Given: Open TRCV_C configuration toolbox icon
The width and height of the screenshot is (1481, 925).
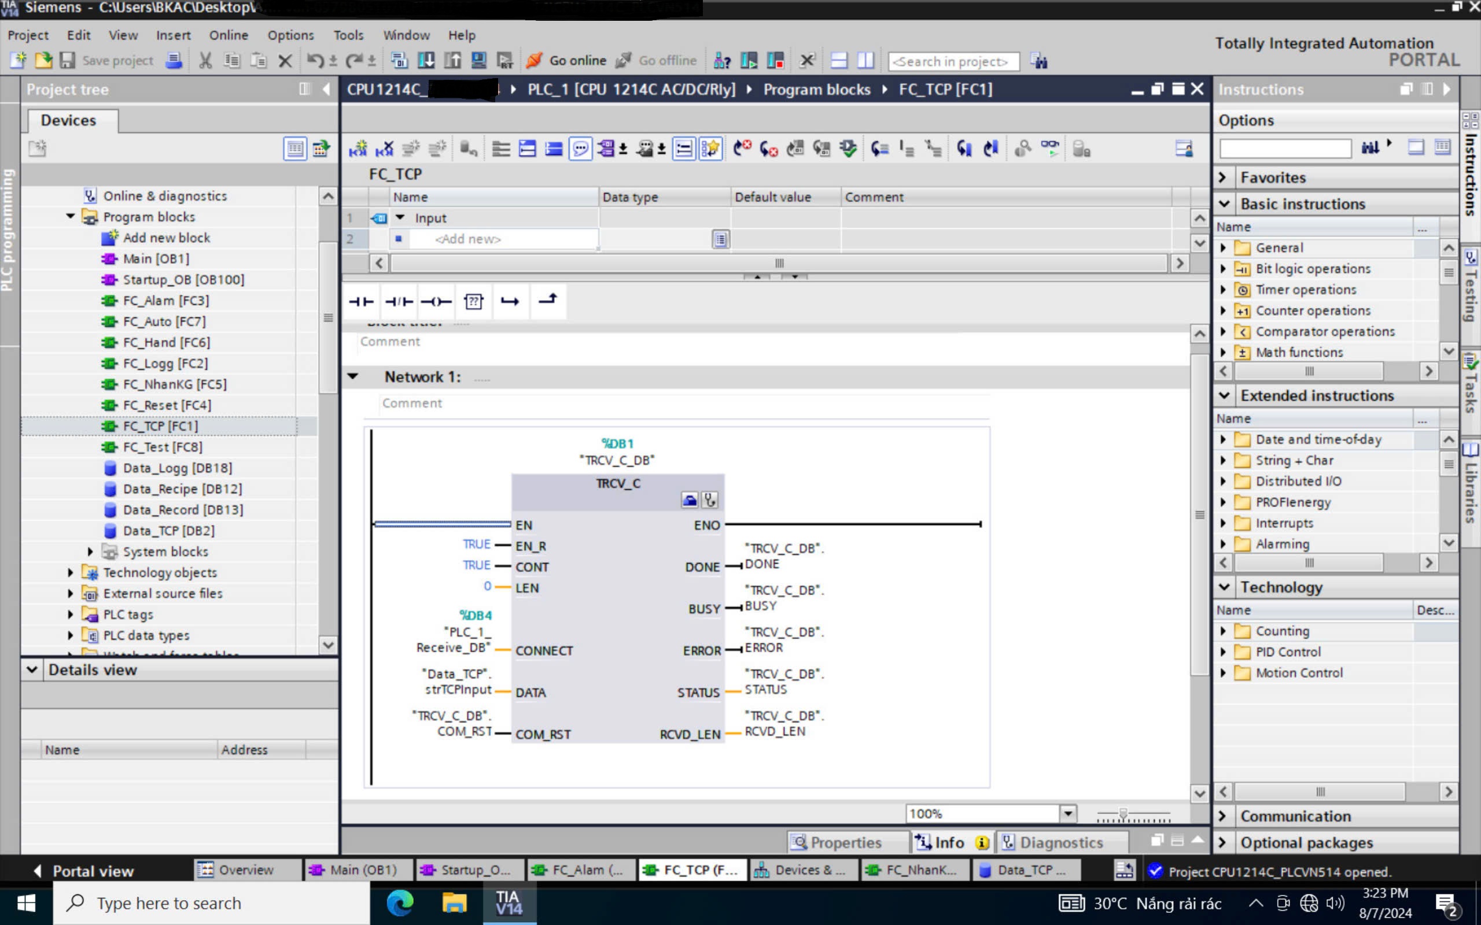Looking at the screenshot, I should (690, 501).
